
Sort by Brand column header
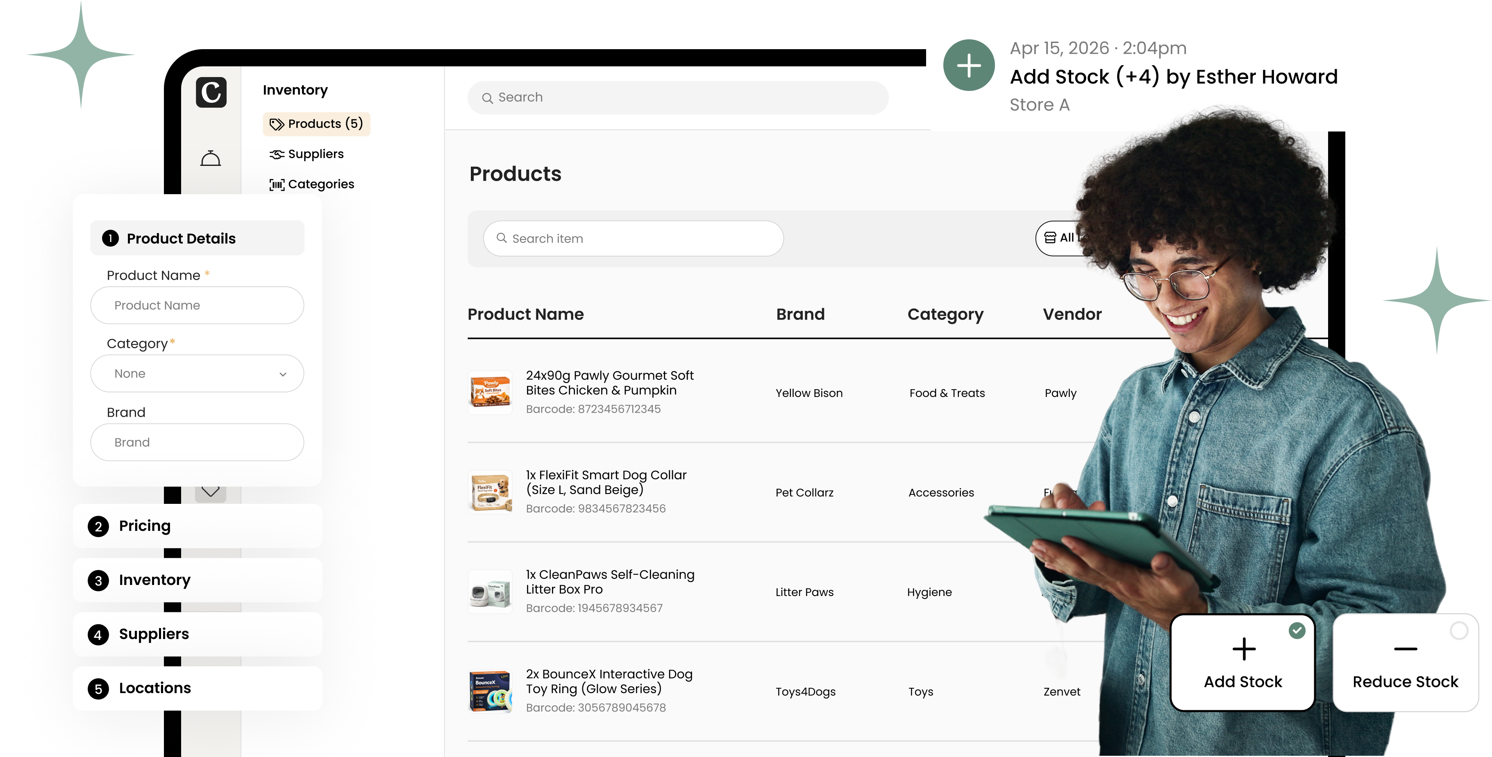(x=800, y=314)
